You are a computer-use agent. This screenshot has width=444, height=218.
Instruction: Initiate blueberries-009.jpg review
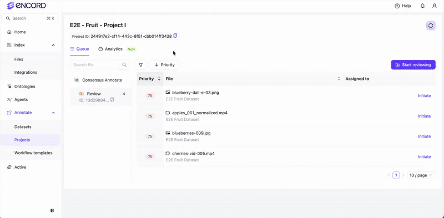click(x=424, y=136)
